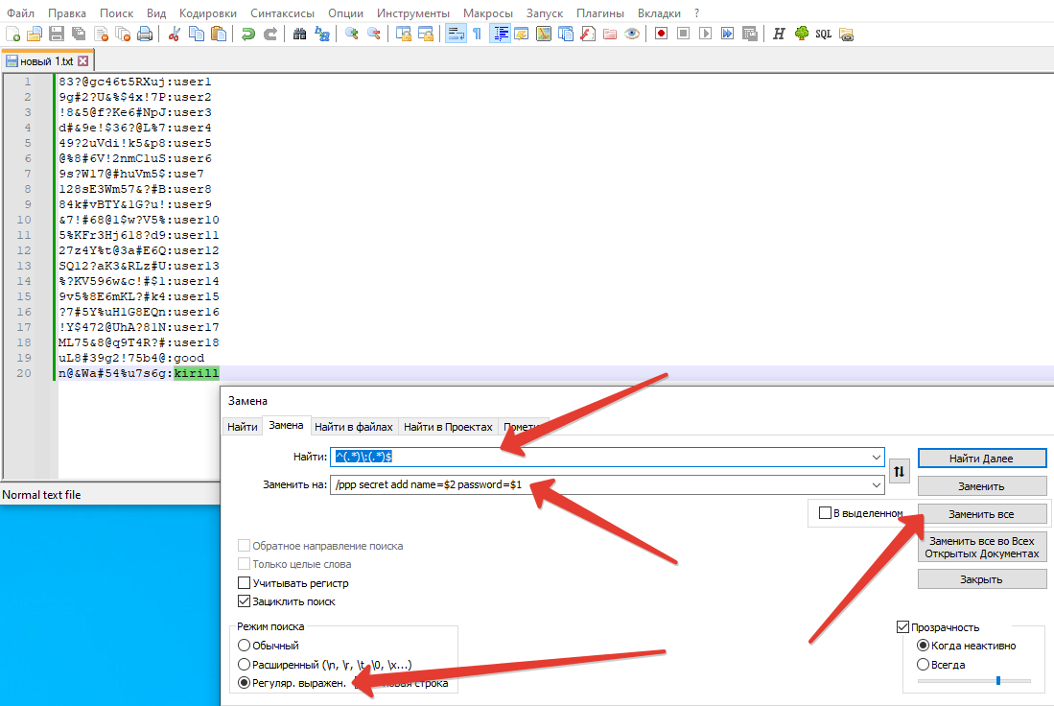1054x706 pixels.
Task: Tick the 'В выделенном' checkbox
Action: 826,513
